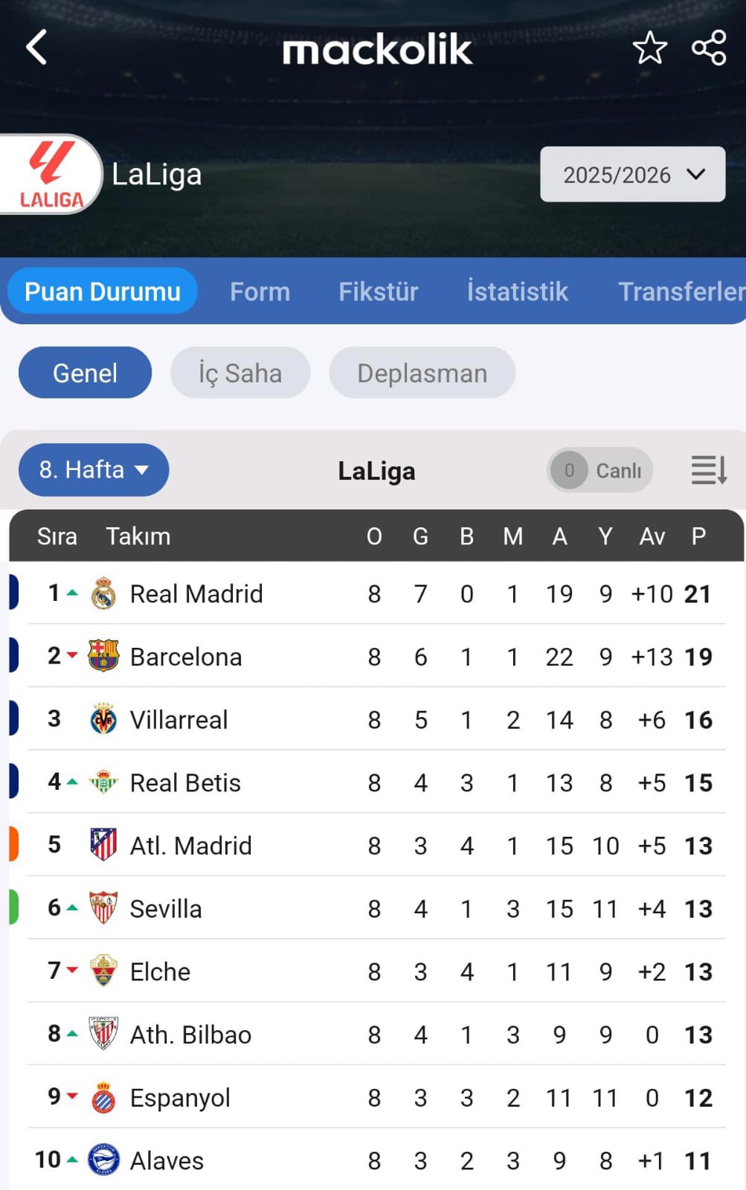The image size is (746, 1190).
Task: Toggle the Canlı live switch
Action: click(x=599, y=470)
